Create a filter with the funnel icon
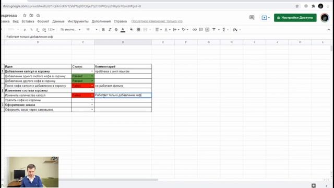Image resolution: width=334 pixels, height=188 pixels. coord(214,30)
